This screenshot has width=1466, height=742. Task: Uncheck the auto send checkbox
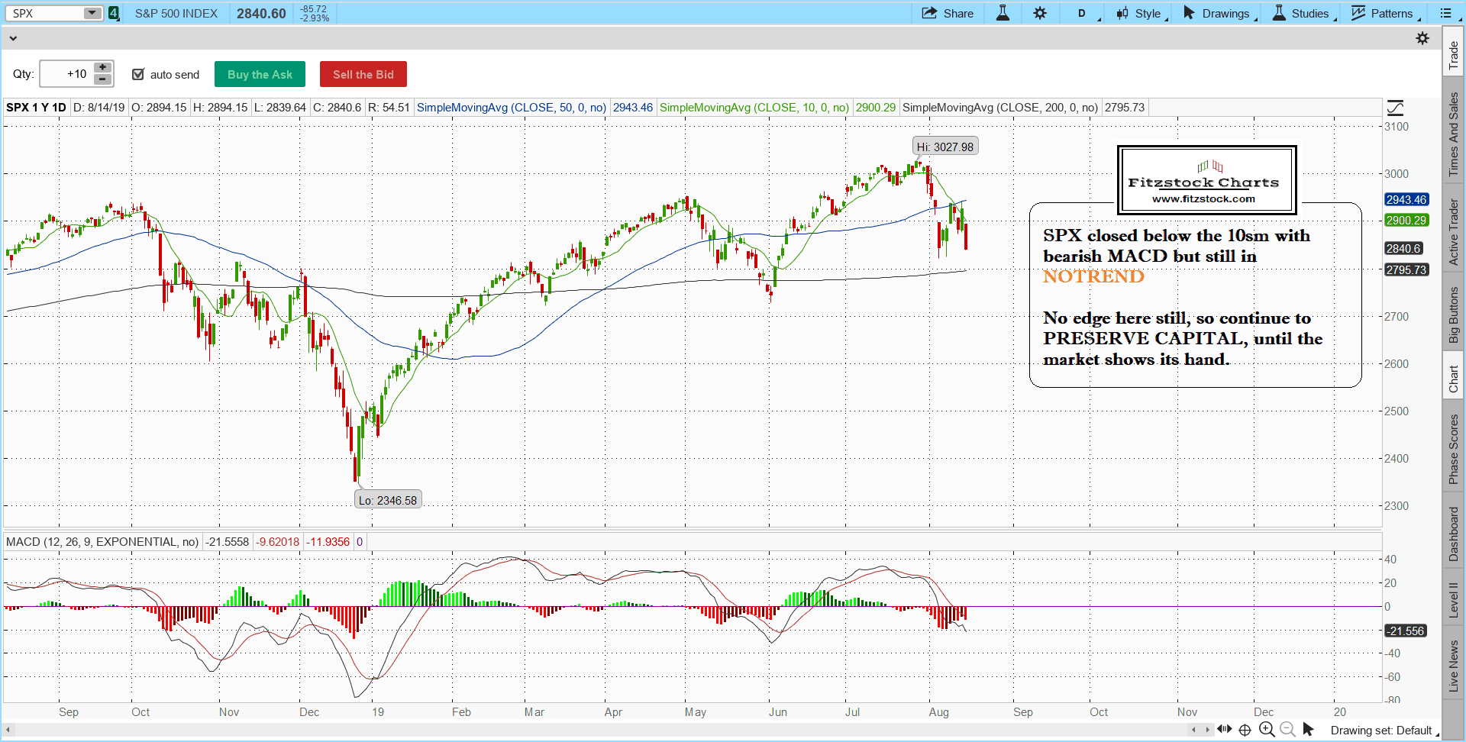click(x=138, y=74)
